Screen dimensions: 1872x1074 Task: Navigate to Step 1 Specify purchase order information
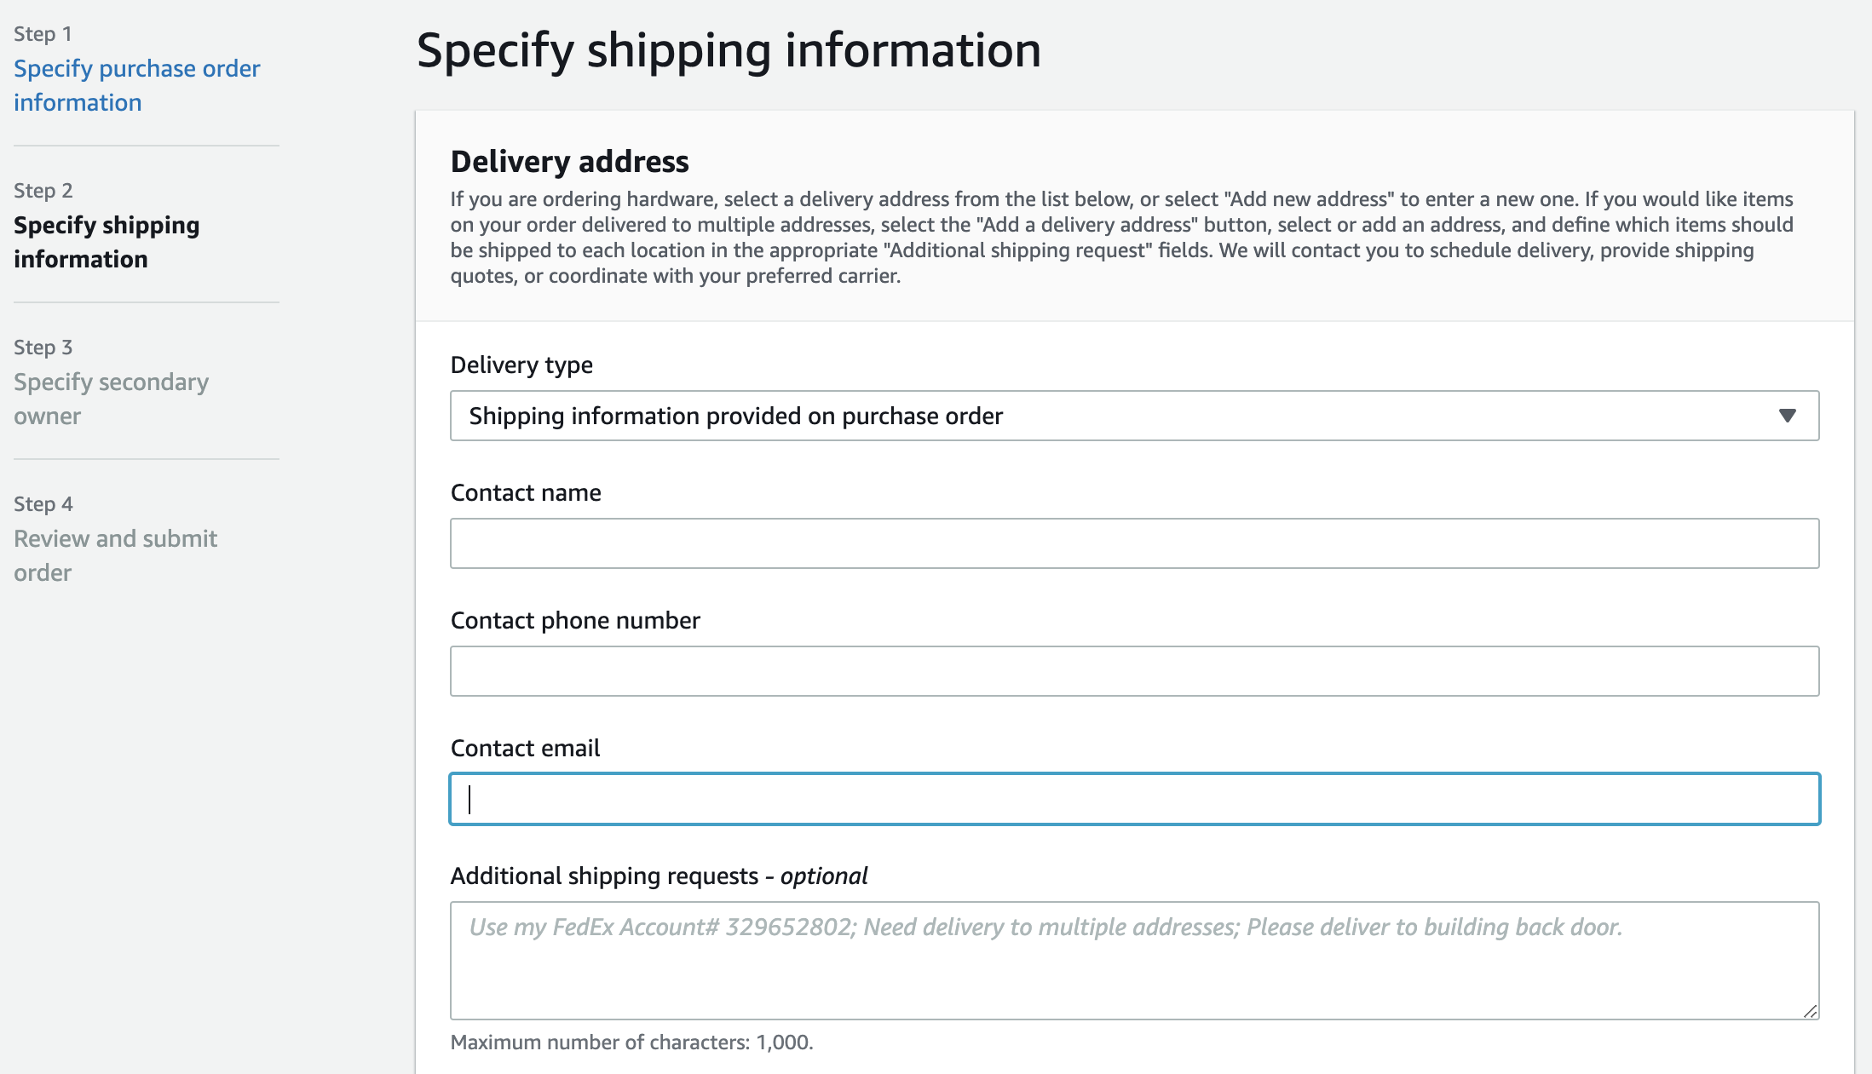point(136,85)
